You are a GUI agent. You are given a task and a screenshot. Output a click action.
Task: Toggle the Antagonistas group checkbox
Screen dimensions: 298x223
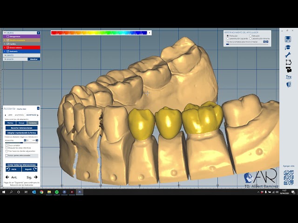click(x=8, y=37)
